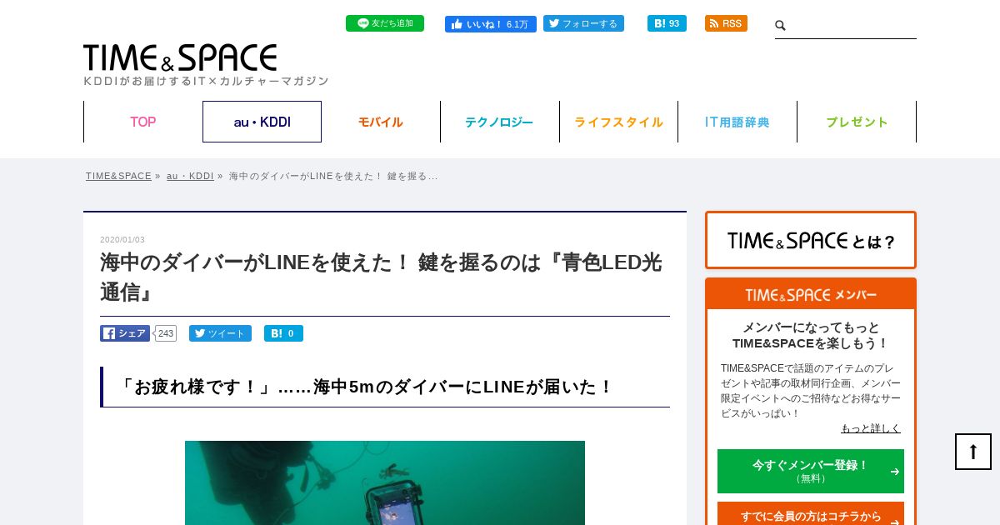Open the TIME&SPACEとは? banner
This screenshot has height=525, width=1000.
[x=811, y=240]
